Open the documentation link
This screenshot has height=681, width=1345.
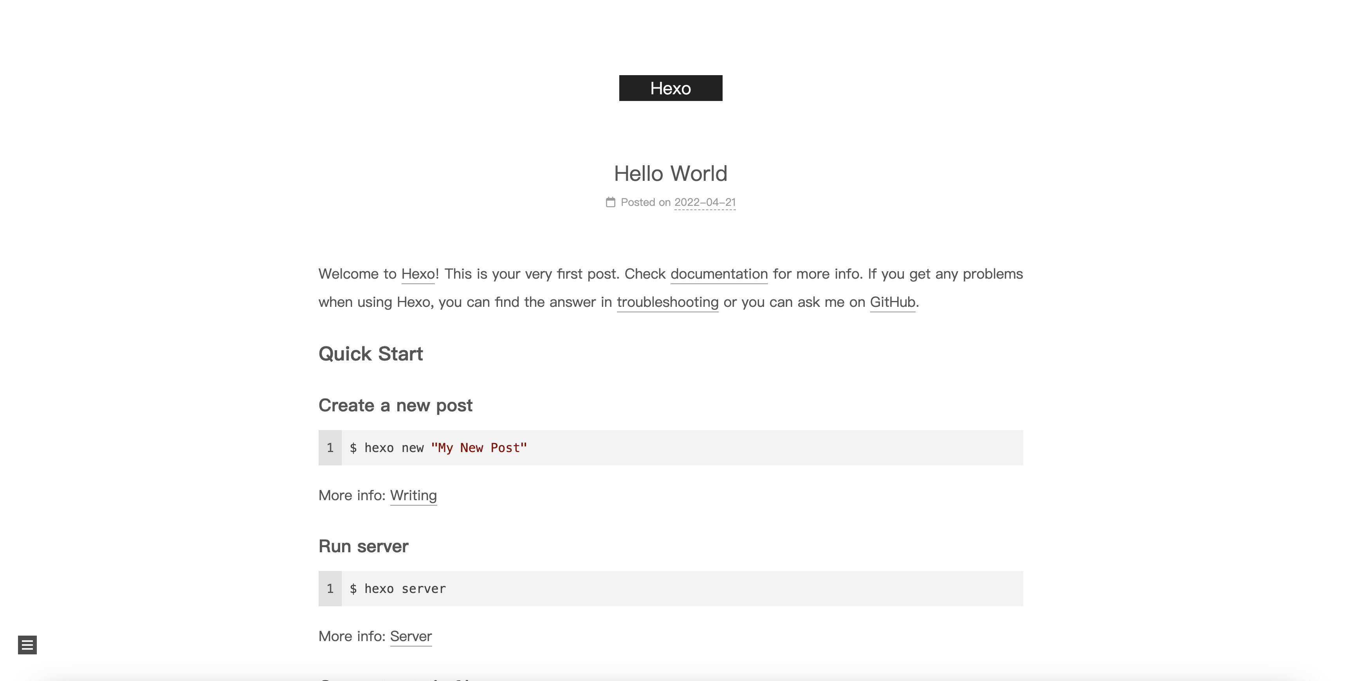719,274
